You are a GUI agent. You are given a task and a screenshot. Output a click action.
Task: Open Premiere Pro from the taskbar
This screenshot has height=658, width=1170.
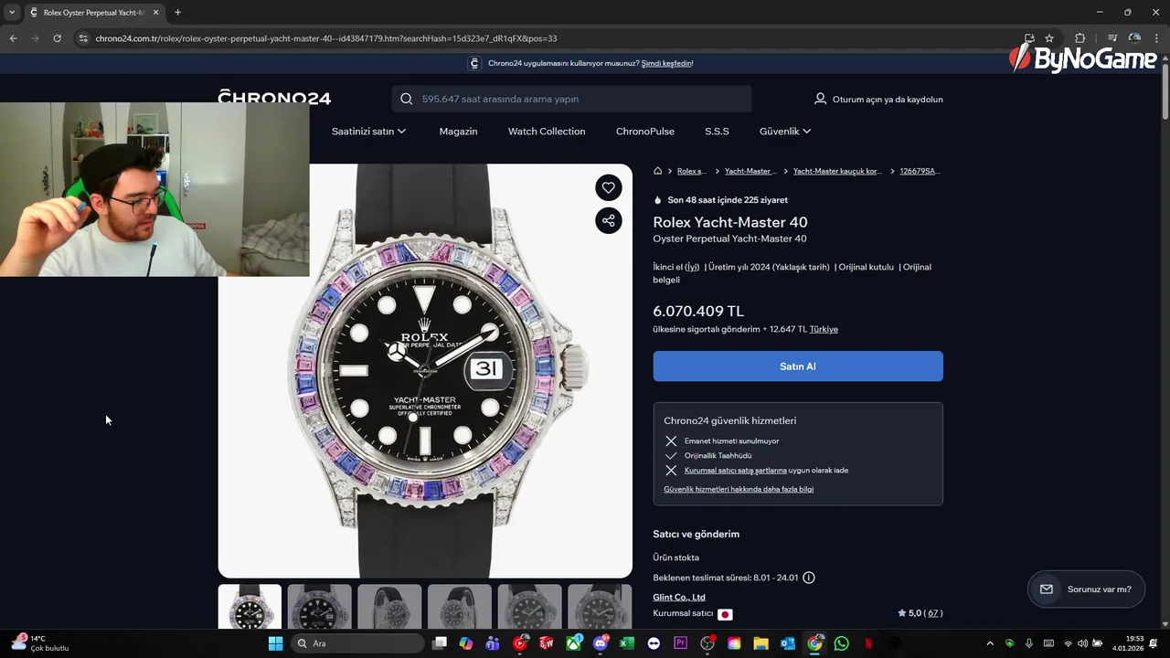680,643
